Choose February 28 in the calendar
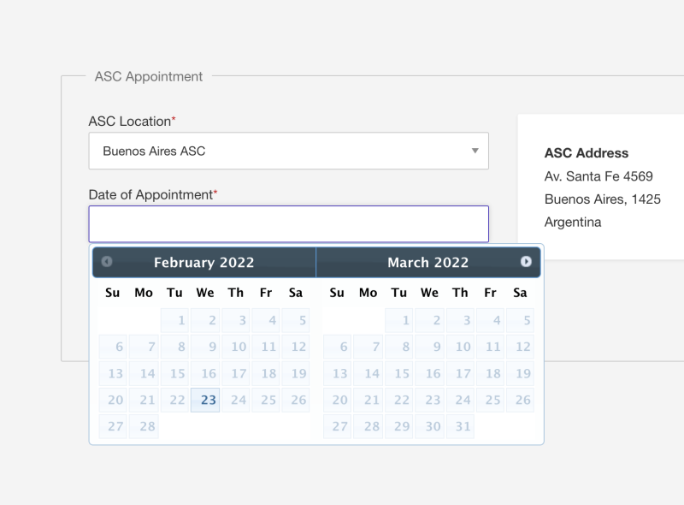 tap(144, 426)
